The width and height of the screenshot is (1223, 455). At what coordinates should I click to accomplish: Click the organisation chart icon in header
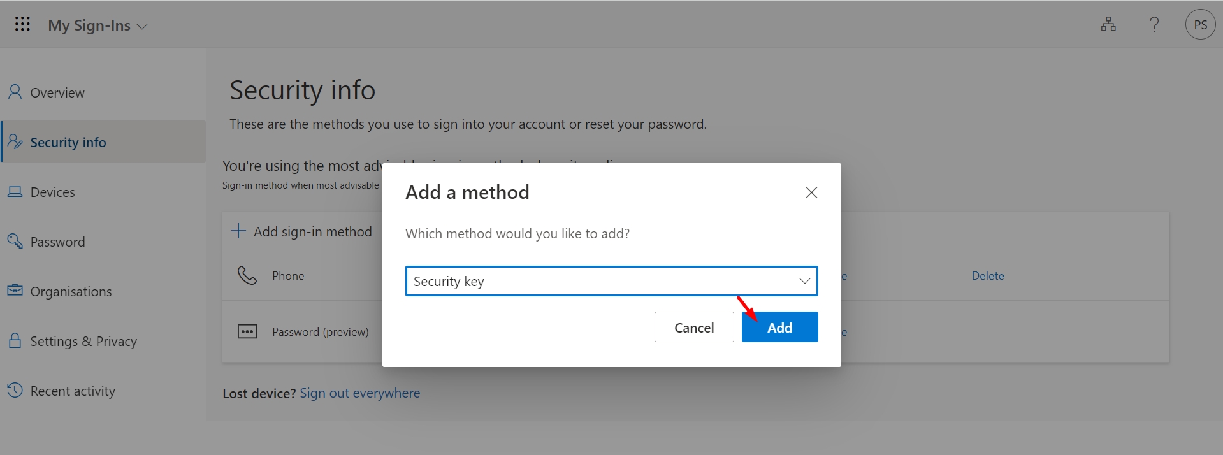(x=1108, y=25)
